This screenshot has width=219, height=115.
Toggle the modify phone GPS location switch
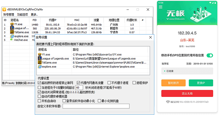point(210,55)
